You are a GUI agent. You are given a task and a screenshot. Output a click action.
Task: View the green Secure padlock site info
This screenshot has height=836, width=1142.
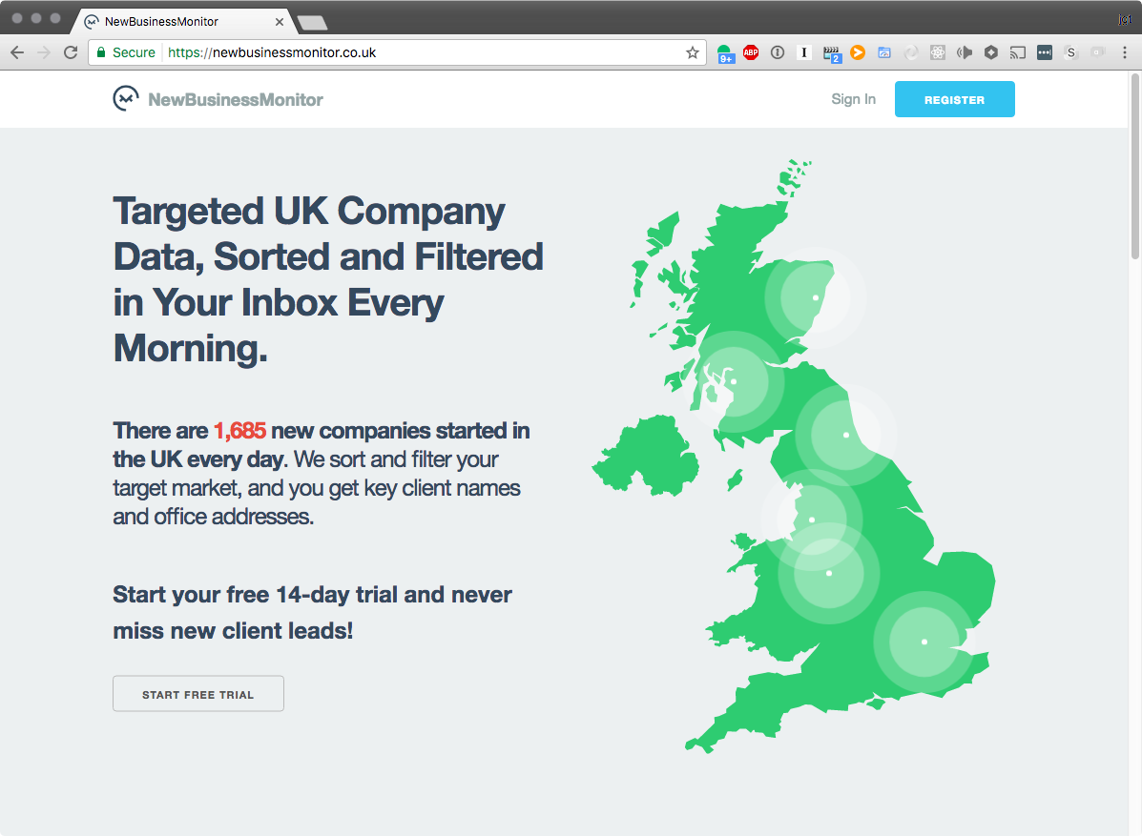[x=125, y=52]
